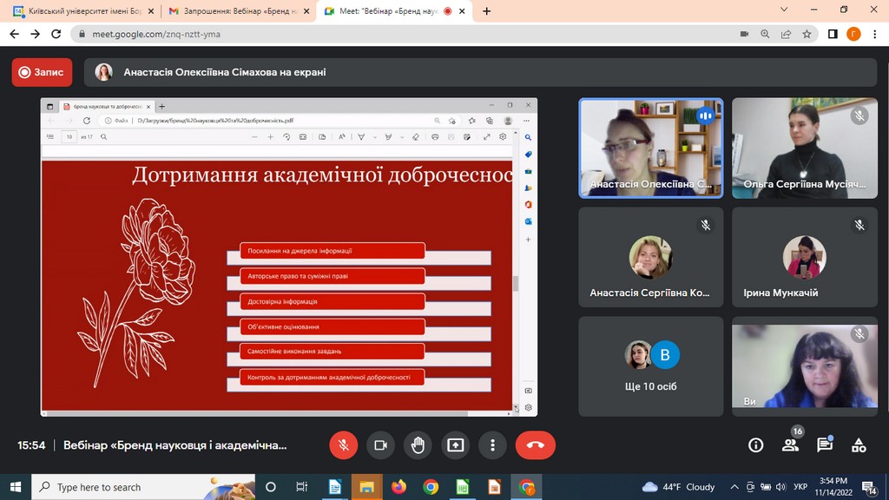Open the activities shapes icon
The height and width of the screenshot is (500, 889).
pos(859,445)
